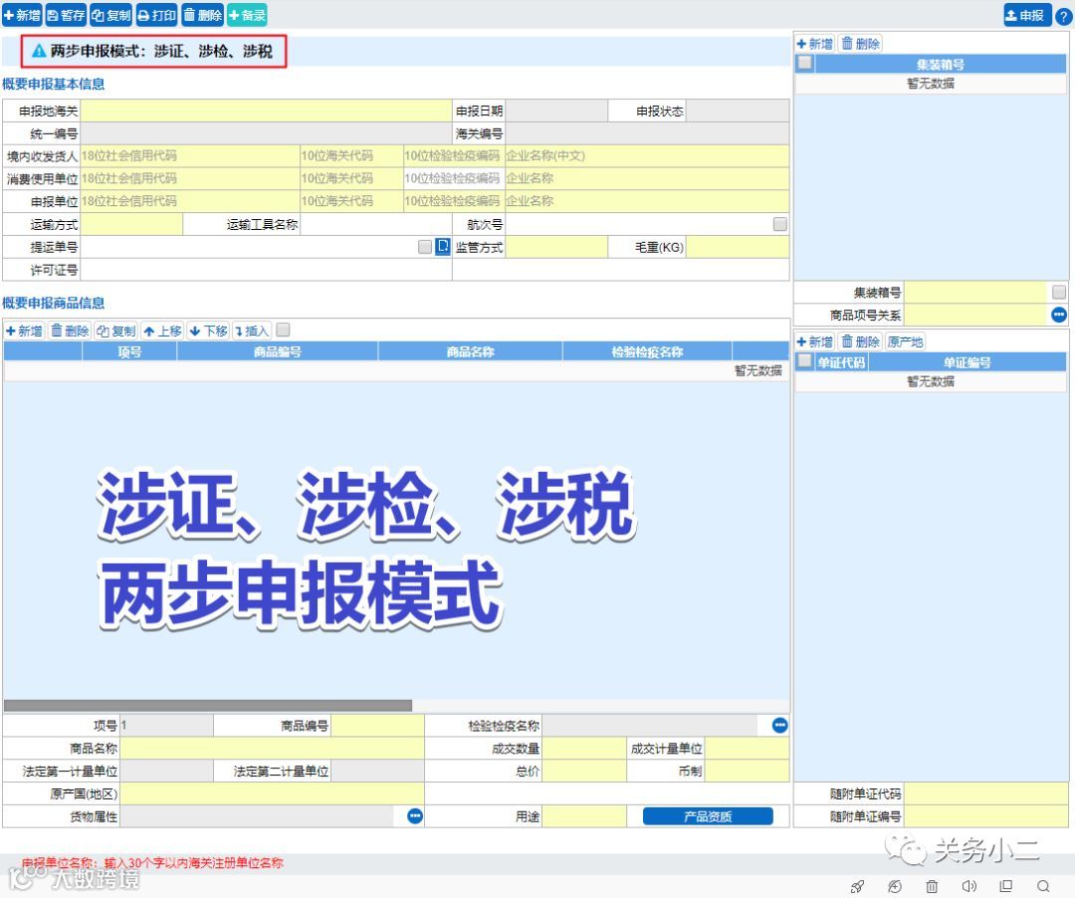Click the window restore icon in bottom bar
The image size is (1075, 898).
pos(1005,886)
